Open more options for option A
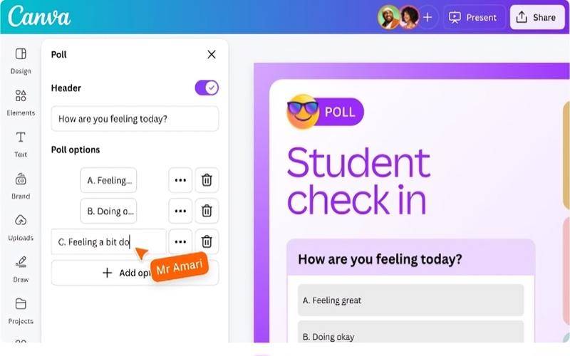Image resolution: width=570 pixels, height=356 pixels. (180, 180)
